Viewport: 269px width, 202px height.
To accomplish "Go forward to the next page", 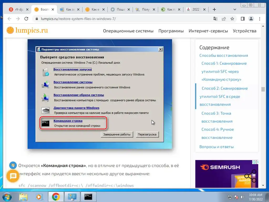I will coord(18,19).
